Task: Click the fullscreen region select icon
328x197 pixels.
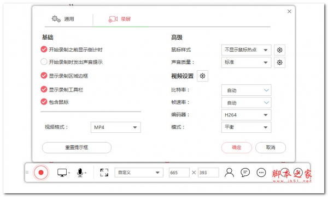Action: point(104,173)
